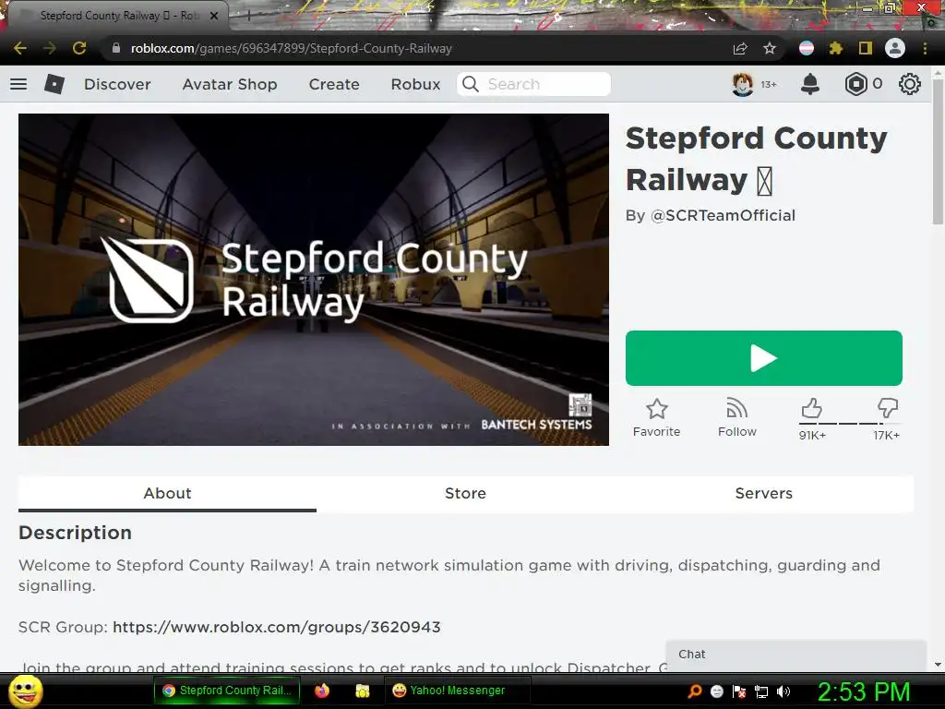Click the tray search magnifier icon
The height and width of the screenshot is (709, 945).
[x=695, y=691]
